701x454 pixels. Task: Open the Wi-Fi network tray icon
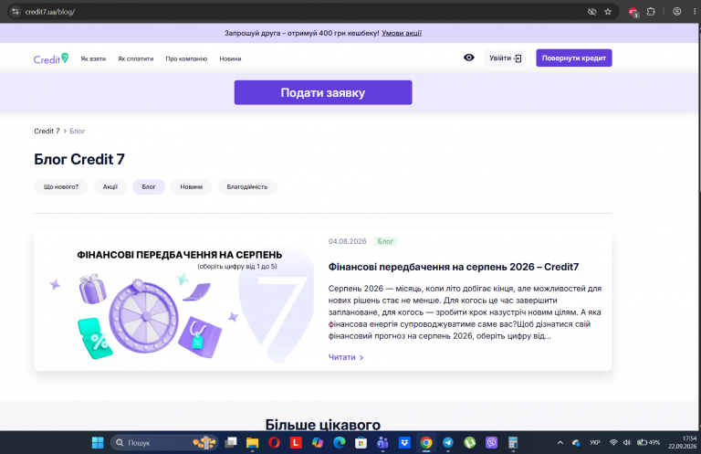pos(613,442)
